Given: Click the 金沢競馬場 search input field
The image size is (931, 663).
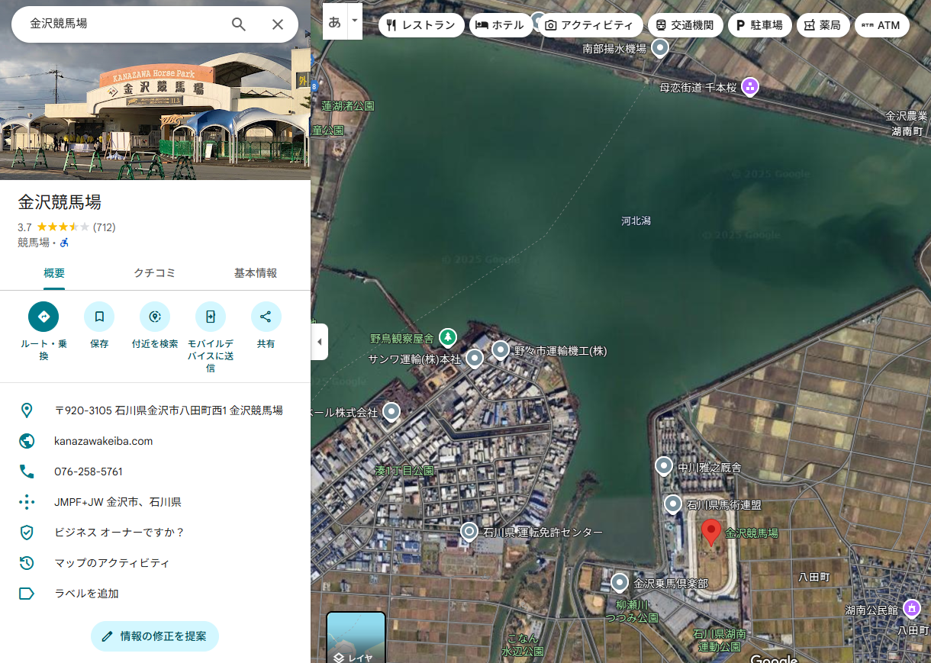Looking at the screenshot, I should coord(122,24).
